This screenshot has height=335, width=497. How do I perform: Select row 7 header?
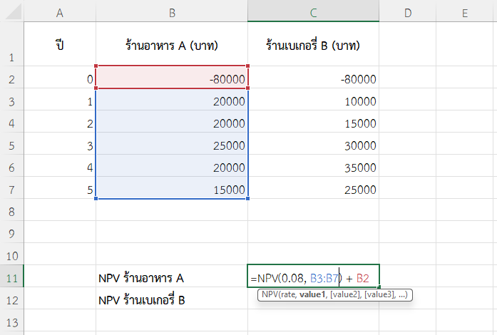(x=11, y=187)
